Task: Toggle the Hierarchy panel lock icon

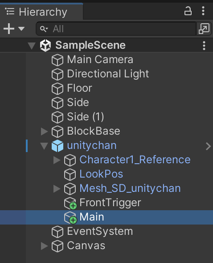Action: click(x=188, y=11)
